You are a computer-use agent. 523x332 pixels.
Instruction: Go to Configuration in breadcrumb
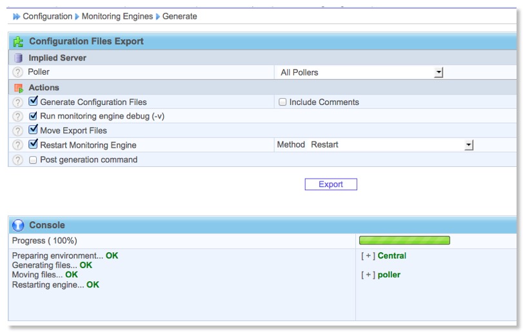pyautogui.click(x=47, y=16)
